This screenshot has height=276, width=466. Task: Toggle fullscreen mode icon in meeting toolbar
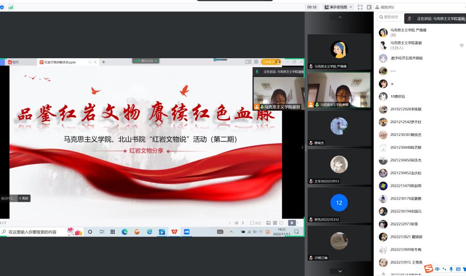360,7
